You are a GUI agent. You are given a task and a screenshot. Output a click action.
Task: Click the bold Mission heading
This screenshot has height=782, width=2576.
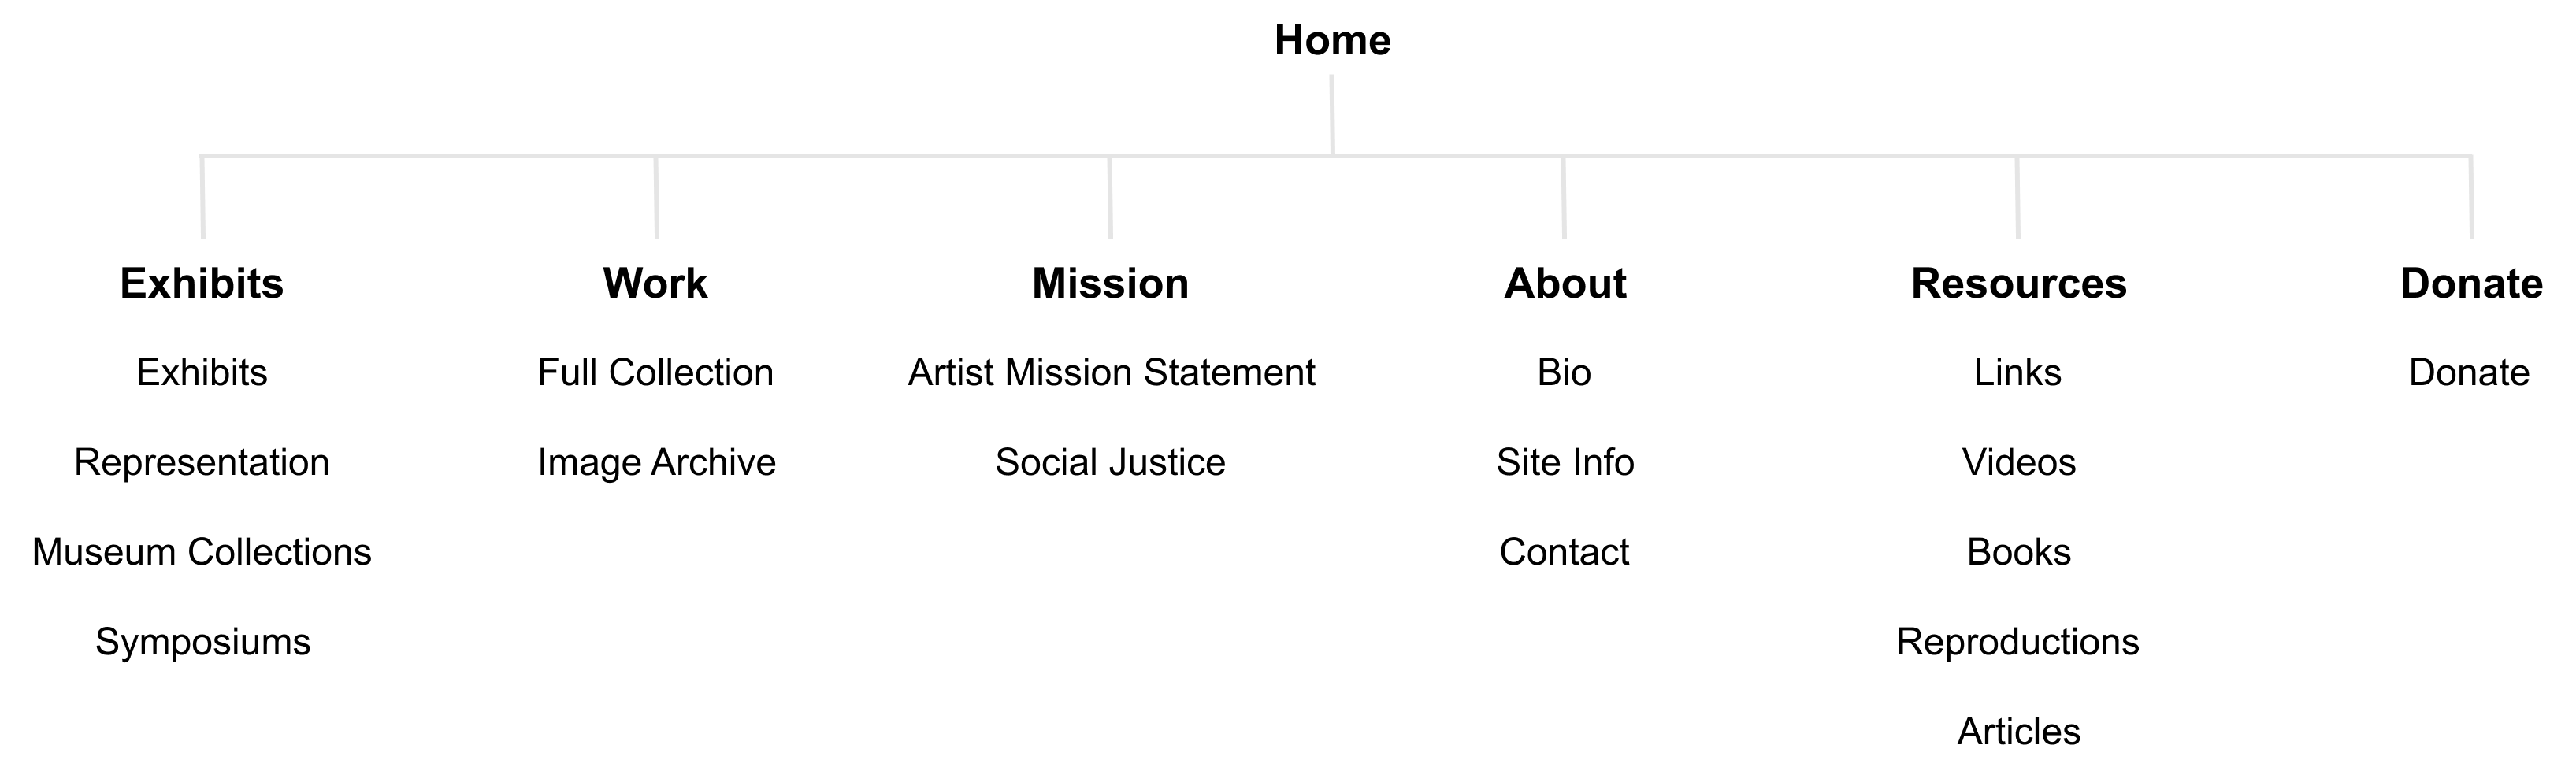point(1110,284)
